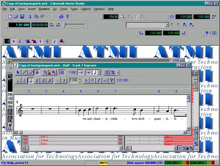Mute the Bass track with M button
Image resolution: width=220 pixels, height=166 pixels.
pos(120,143)
